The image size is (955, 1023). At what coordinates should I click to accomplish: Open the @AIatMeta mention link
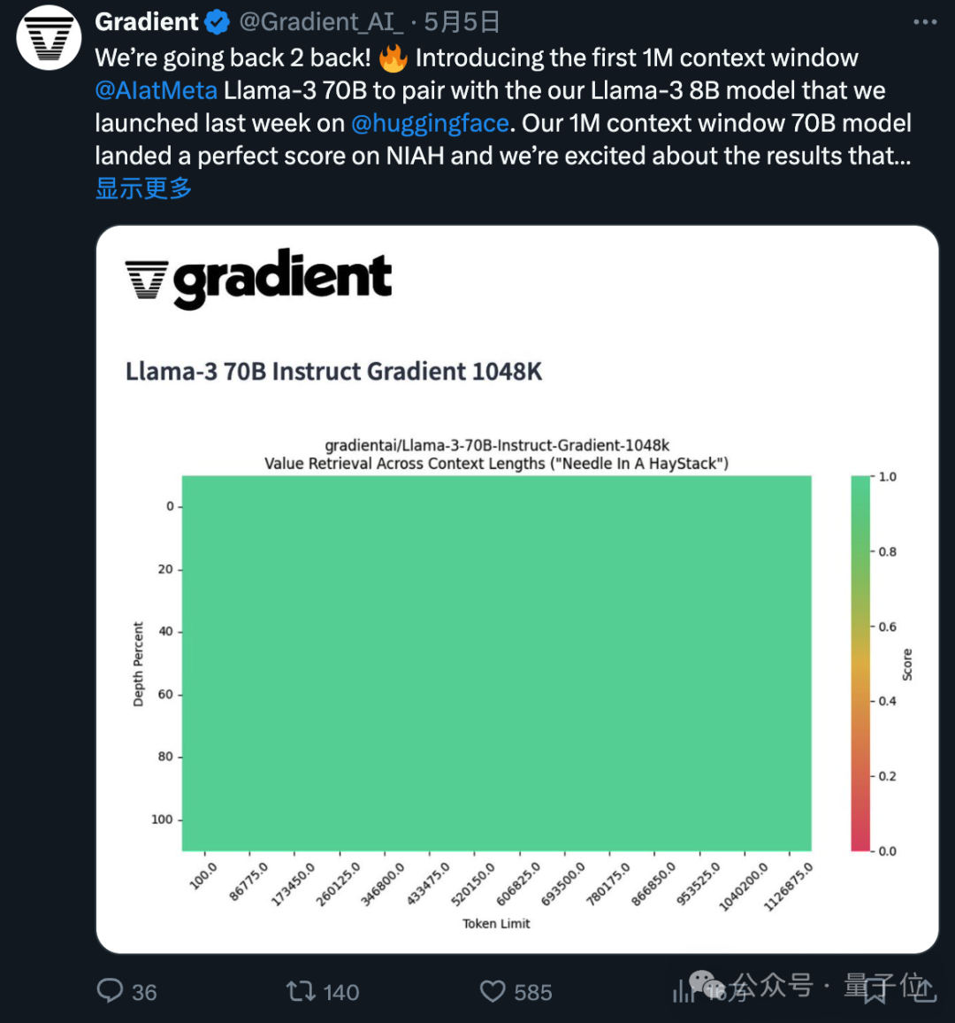(x=156, y=89)
